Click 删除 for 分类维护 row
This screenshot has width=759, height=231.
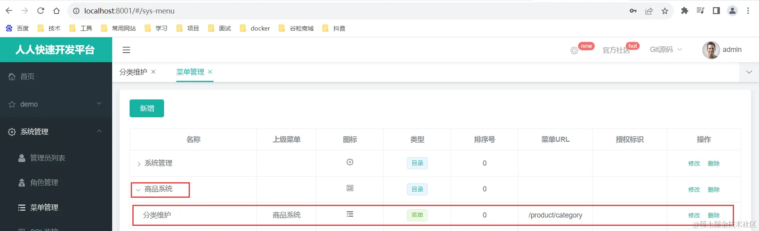click(x=713, y=215)
